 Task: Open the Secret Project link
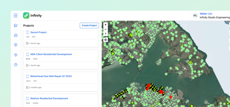pyautogui.click(x=39, y=32)
